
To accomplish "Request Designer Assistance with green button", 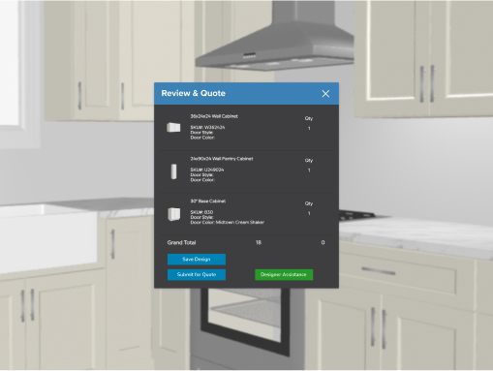I will coord(284,274).
